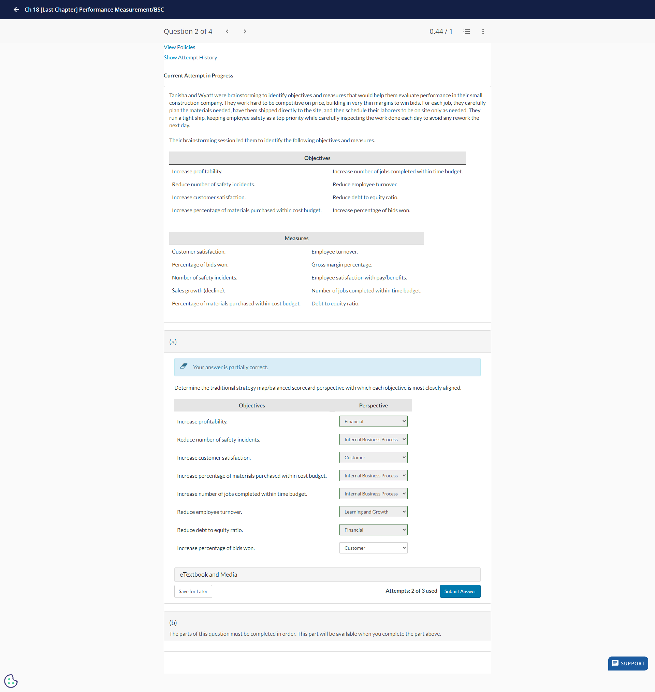Open perspective dropdown for customer satisfaction
The height and width of the screenshot is (692, 655).
(373, 458)
